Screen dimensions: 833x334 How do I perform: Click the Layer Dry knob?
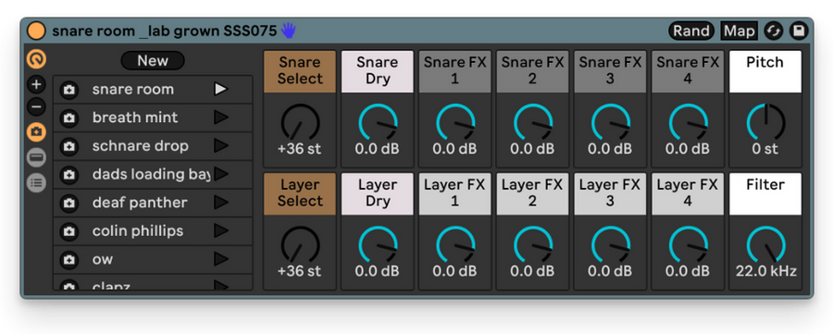pos(378,245)
